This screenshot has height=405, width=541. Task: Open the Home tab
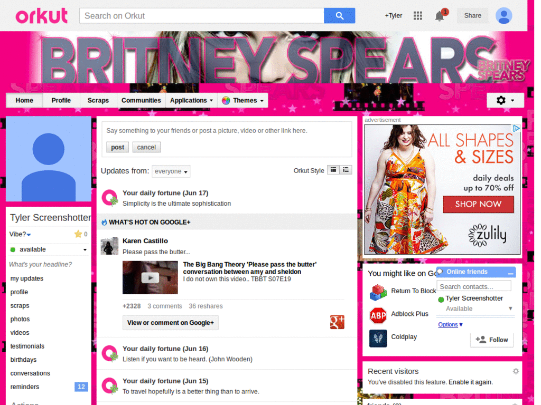[24, 101]
